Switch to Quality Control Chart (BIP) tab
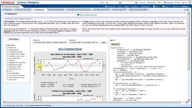The image size is (192, 108). [138, 10]
